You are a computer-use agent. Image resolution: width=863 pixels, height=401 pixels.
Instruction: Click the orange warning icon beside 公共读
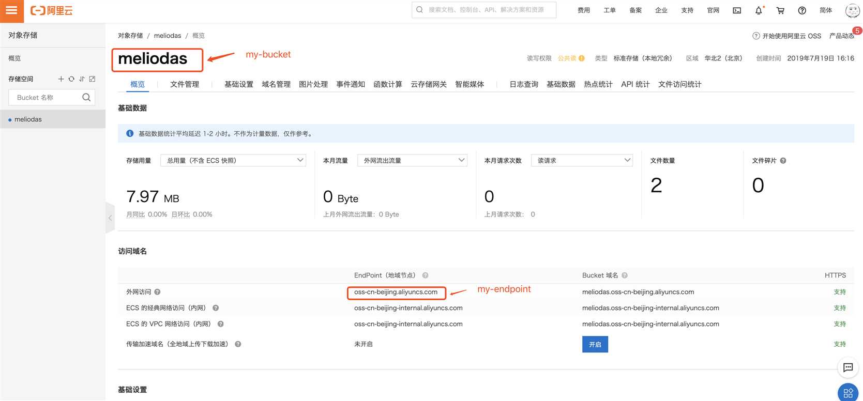[x=582, y=58]
